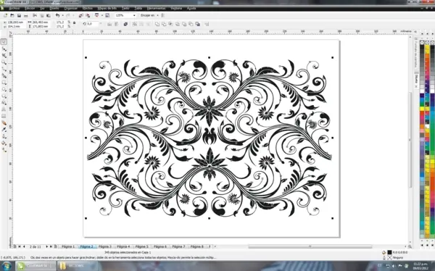Switch to the Página 5 tab
This screenshot has height=271, width=435.
(142, 246)
